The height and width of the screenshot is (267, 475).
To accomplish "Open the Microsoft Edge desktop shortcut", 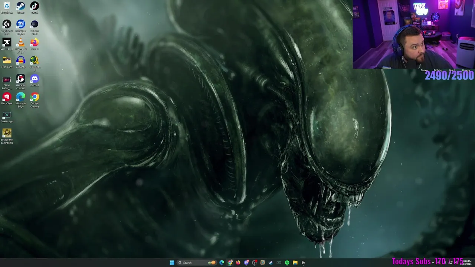I will coord(20,100).
